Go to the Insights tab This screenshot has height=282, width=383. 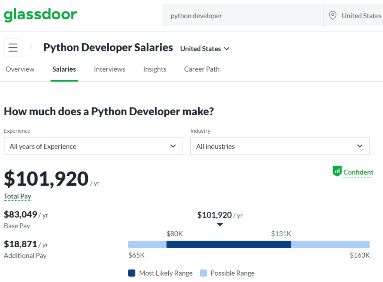click(154, 69)
